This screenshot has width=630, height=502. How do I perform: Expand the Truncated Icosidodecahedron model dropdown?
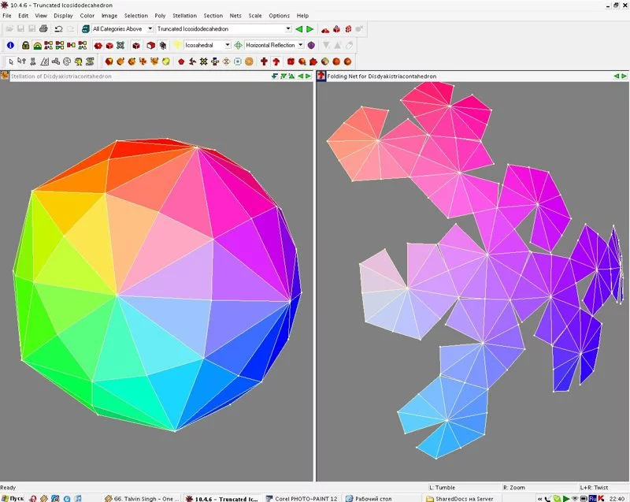tap(288, 29)
